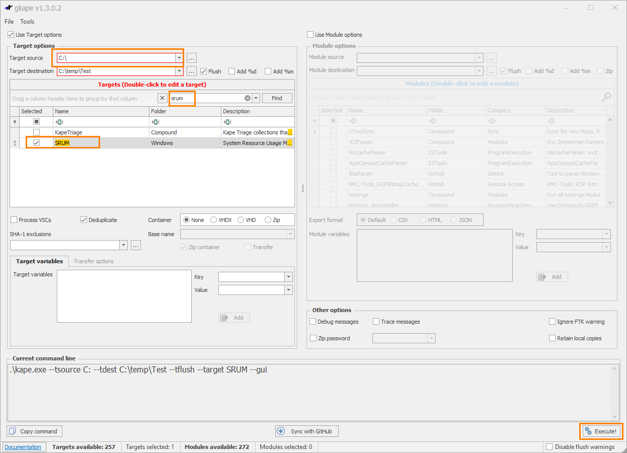Toggle the Selected column header checkbox filter

point(36,122)
